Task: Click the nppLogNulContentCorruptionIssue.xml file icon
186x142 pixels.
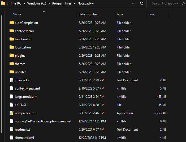Action: [12, 121]
